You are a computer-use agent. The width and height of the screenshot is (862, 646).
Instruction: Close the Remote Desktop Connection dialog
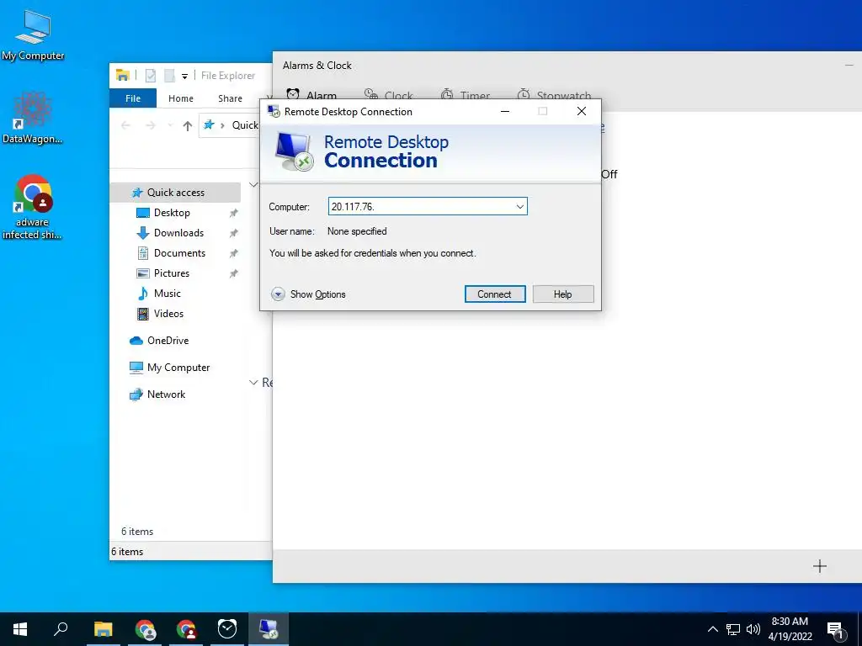582,112
